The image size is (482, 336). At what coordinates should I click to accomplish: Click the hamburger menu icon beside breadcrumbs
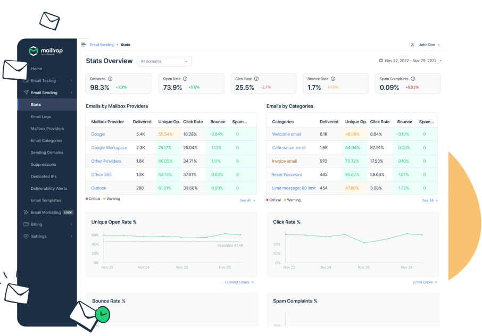tap(84, 45)
